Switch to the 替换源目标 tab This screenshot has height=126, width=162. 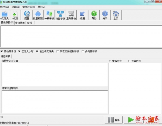coord(7,22)
